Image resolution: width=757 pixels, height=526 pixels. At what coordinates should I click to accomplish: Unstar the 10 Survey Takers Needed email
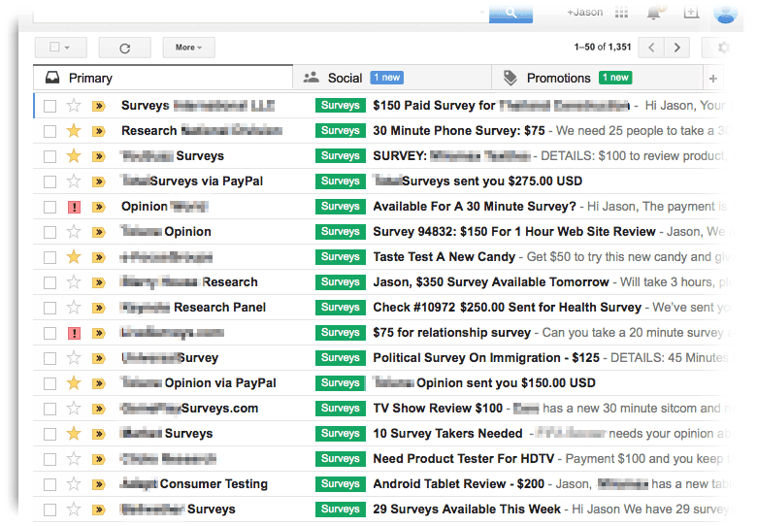[x=74, y=434]
